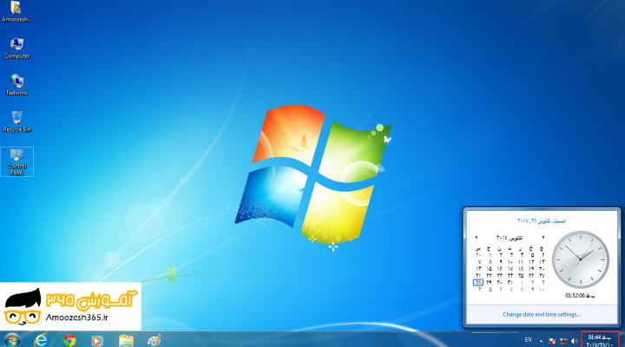This screenshot has height=347, width=625.
Task: Open Paint from the taskbar
Action: pos(155,341)
